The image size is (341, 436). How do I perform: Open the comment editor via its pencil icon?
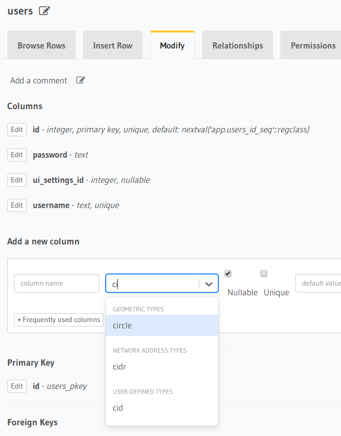click(x=81, y=80)
